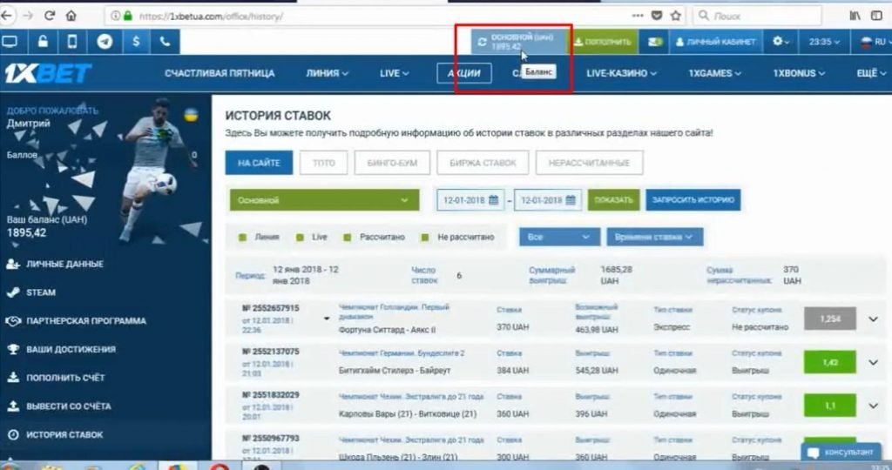Open calendar for start date 12-01-2018
Screen dimensions: 892x470
(493, 200)
